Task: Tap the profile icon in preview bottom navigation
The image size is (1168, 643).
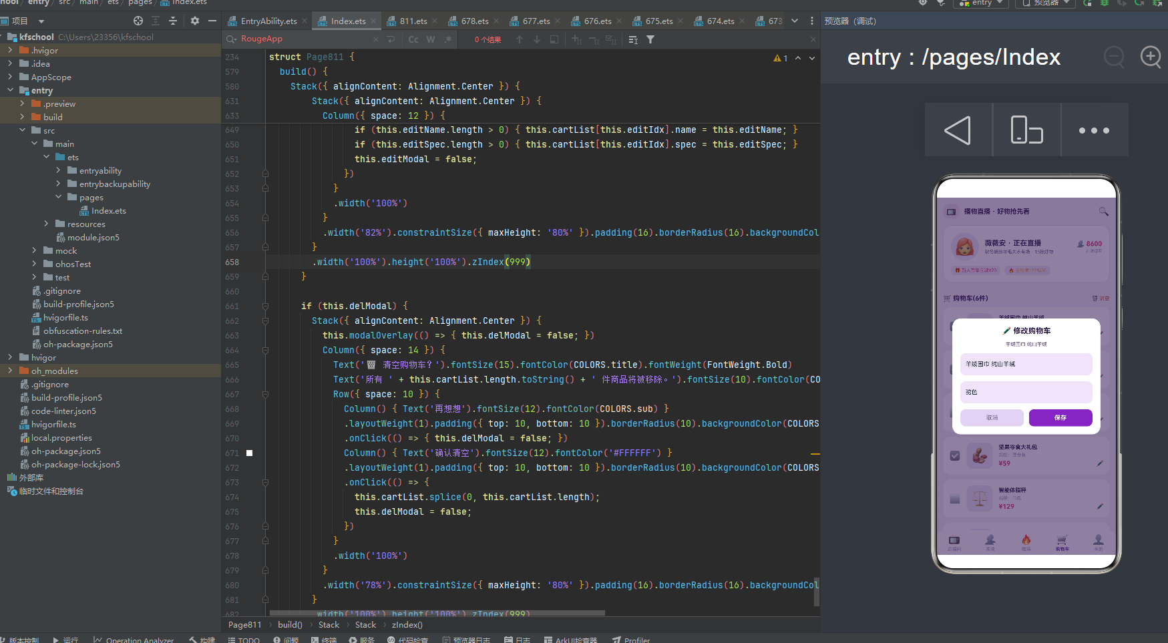Action: pyautogui.click(x=1099, y=540)
